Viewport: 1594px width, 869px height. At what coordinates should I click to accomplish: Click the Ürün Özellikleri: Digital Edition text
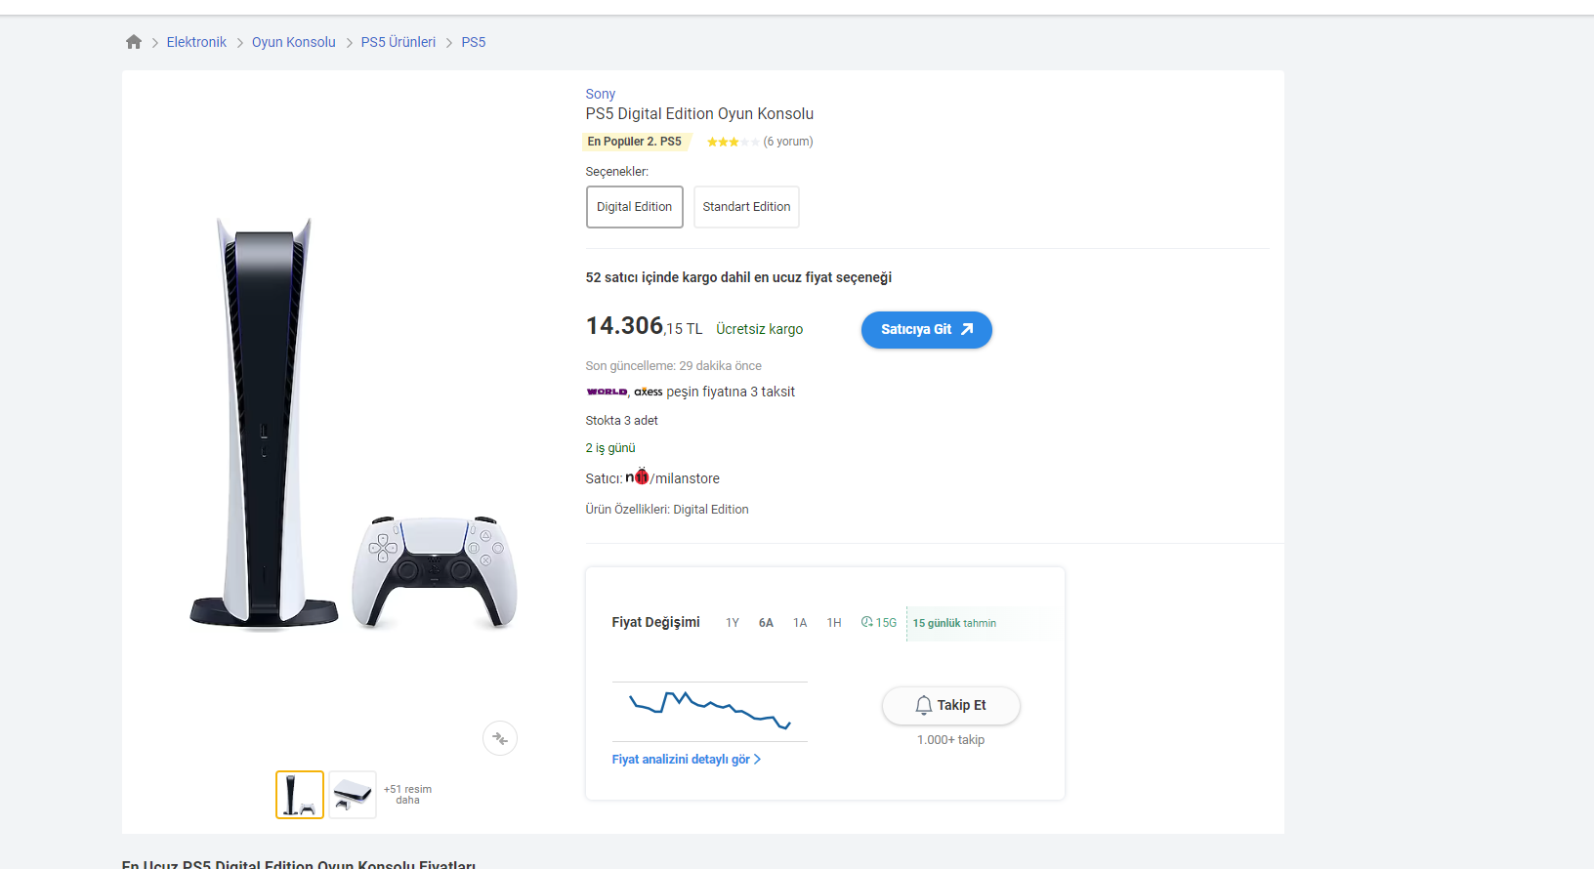[x=667, y=510]
